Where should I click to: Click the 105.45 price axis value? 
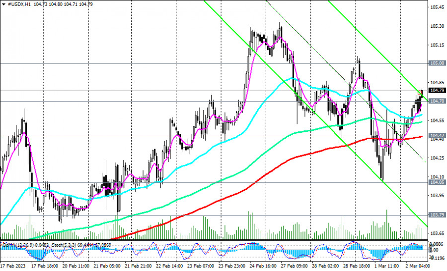pos(436,7)
